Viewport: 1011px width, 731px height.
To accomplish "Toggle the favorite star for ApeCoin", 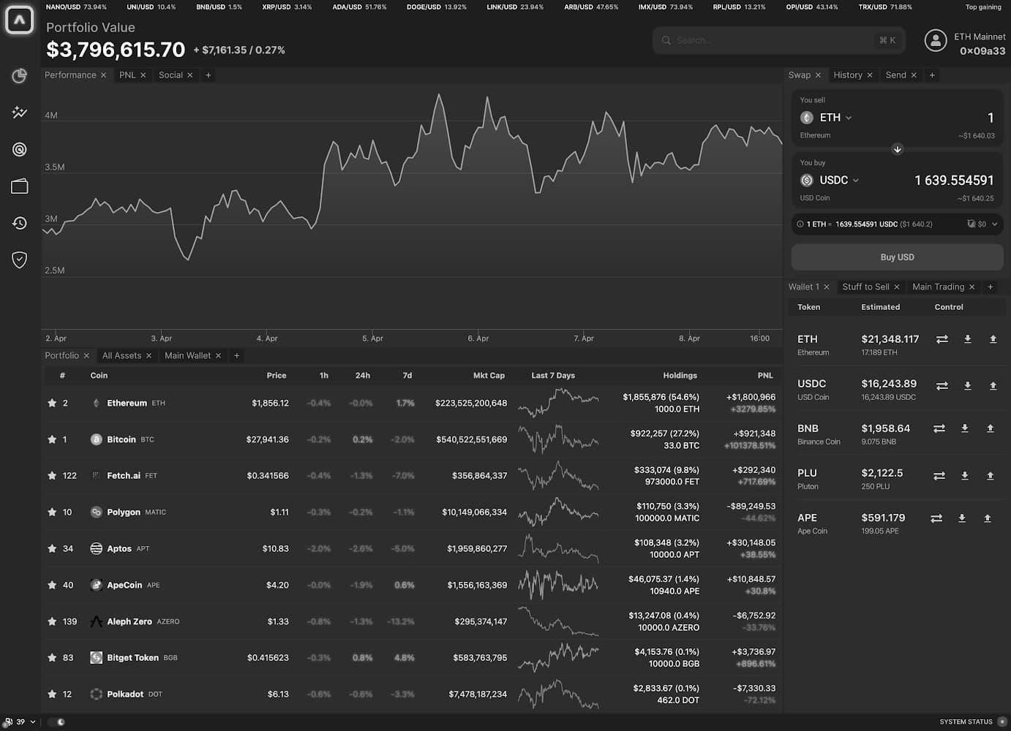I will click(52, 585).
